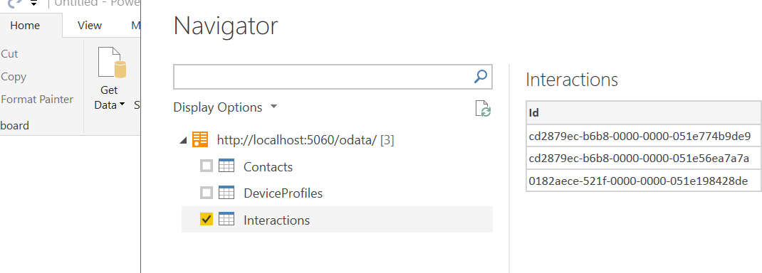Switch to the View ribbon tab
The image size is (762, 273).
pos(90,26)
